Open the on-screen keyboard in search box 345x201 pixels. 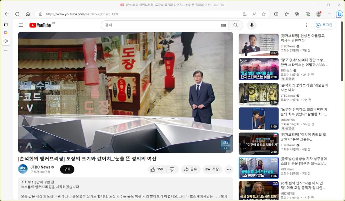[x=223, y=25]
